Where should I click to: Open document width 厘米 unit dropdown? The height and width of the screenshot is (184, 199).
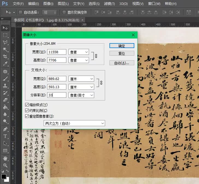click(x=81, y=79)
